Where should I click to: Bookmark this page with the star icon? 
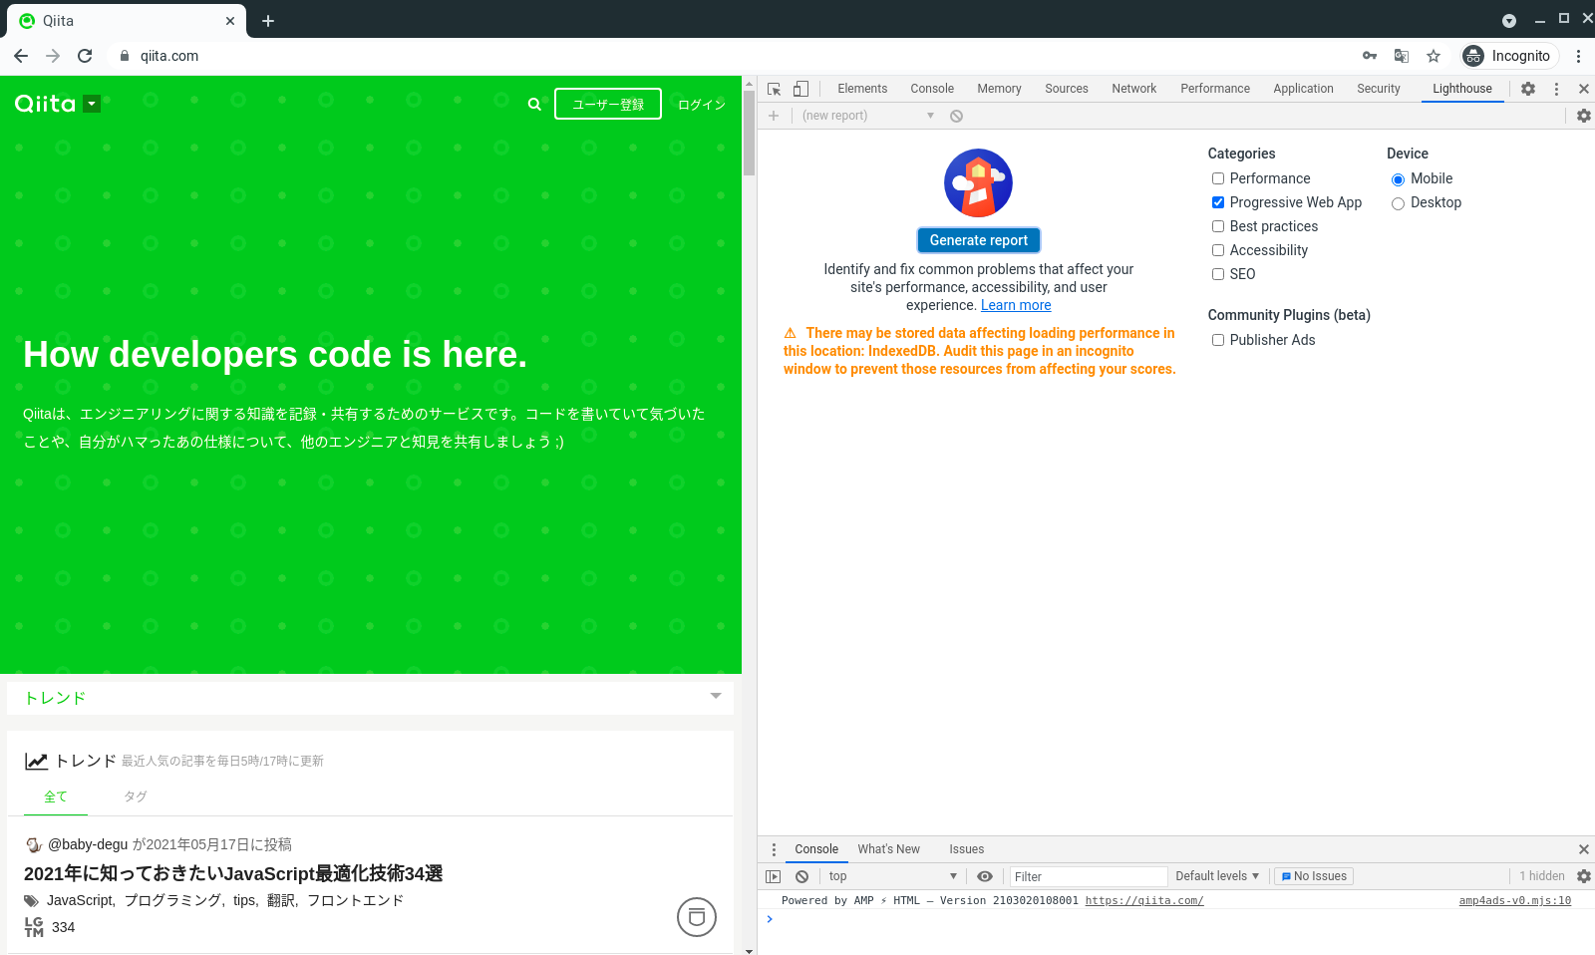click(x=1434, y=56)
